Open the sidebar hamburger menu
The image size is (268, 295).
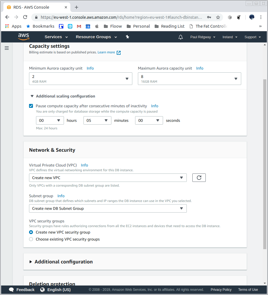[7, 48]
